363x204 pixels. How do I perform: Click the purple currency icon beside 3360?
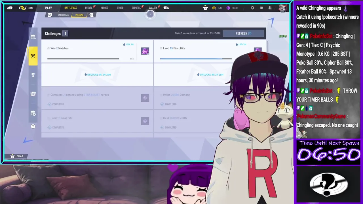pyautogui.click(x=228, y=8)
